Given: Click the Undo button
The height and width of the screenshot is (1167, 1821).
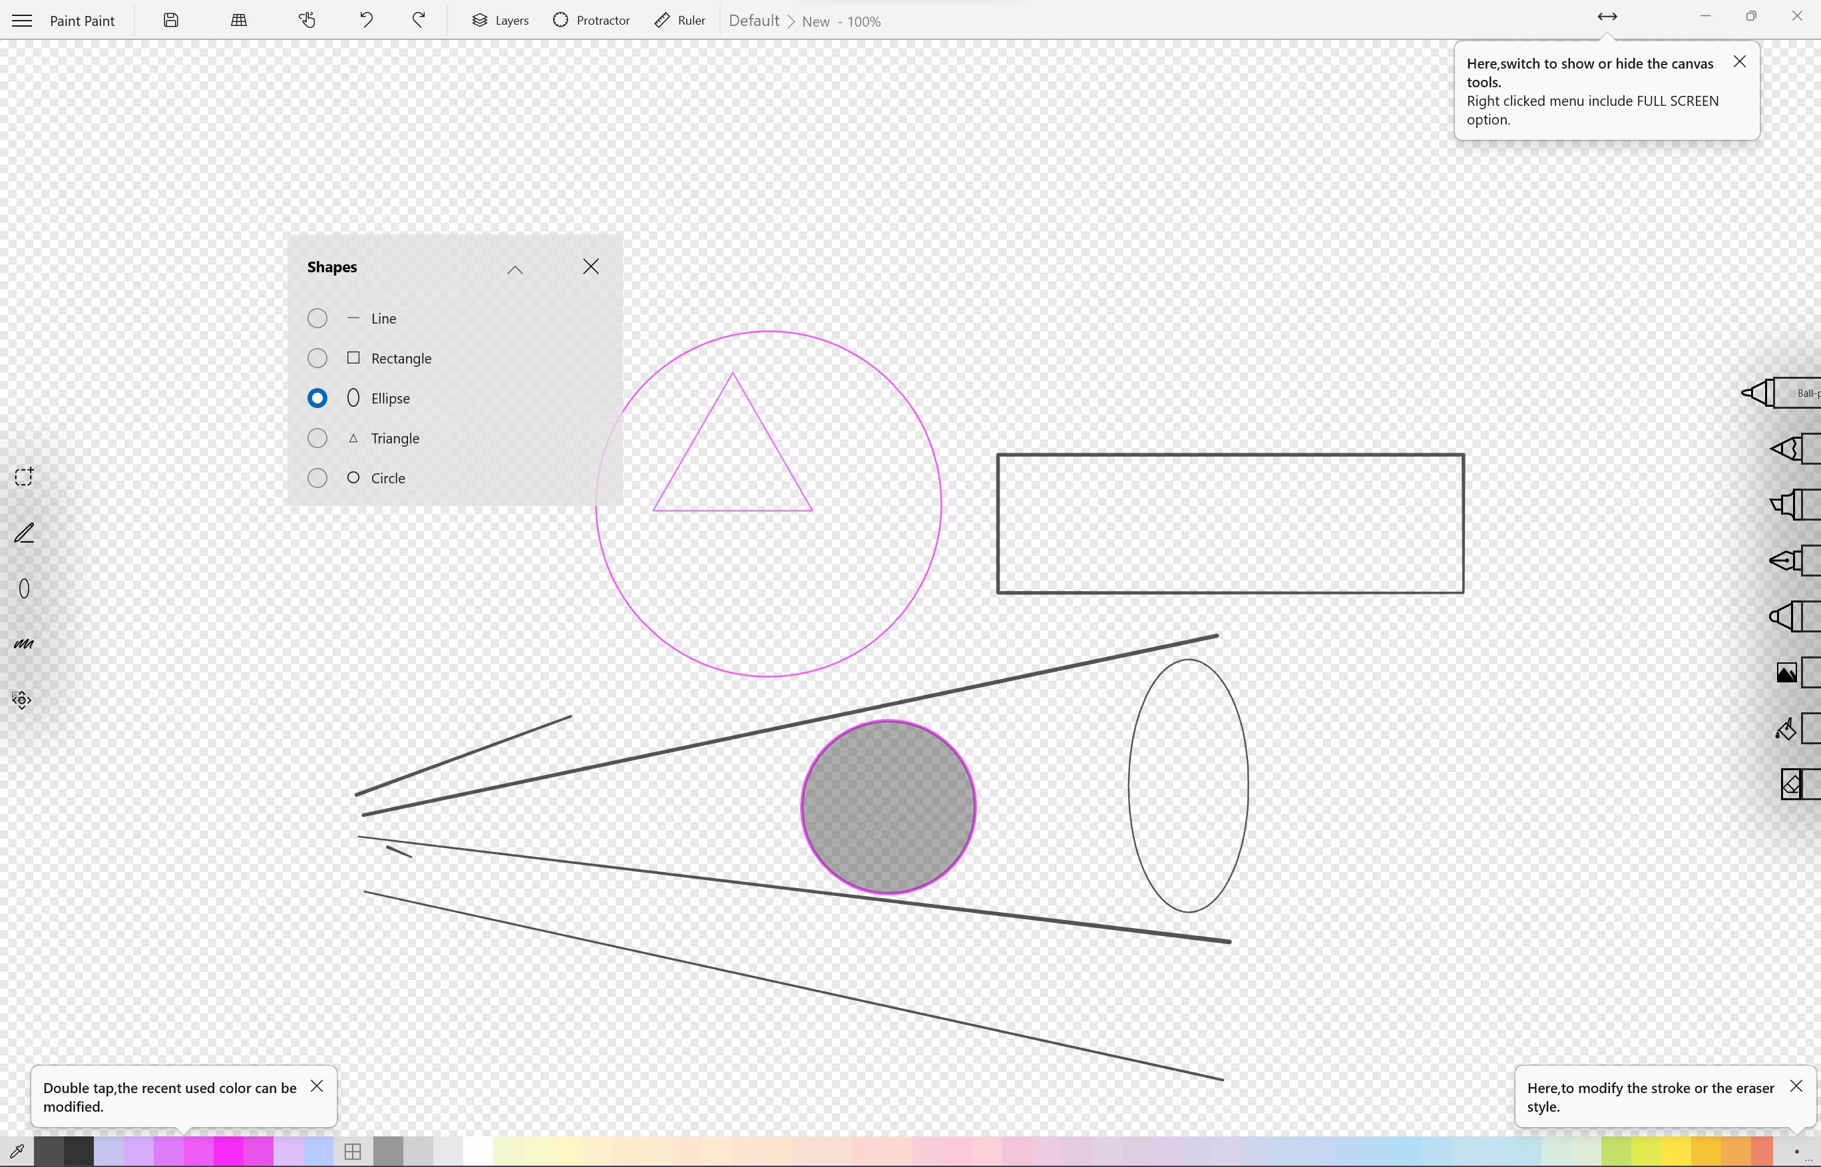Looking at the screenshot, I should coord(367,20).
